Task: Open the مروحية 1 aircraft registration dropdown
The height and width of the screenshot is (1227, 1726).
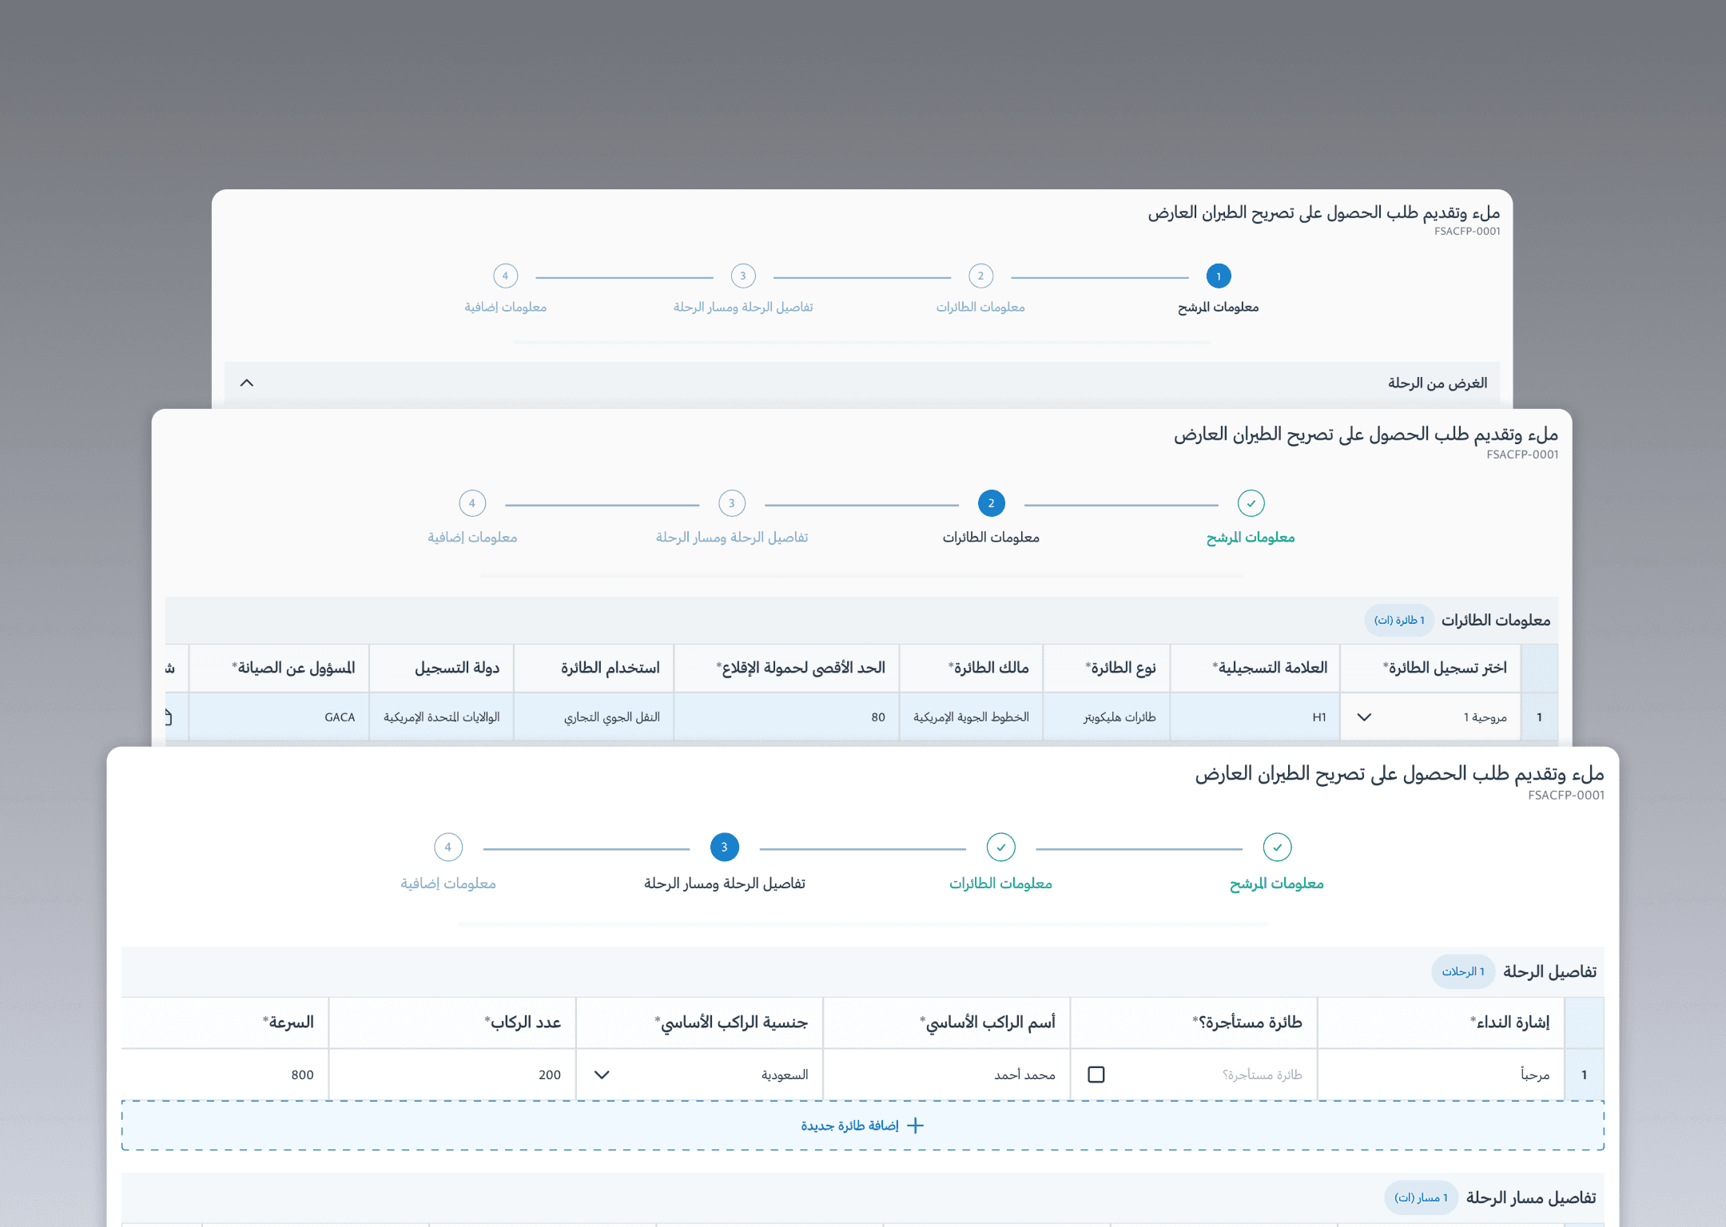Action: (x=1363, y=717)
